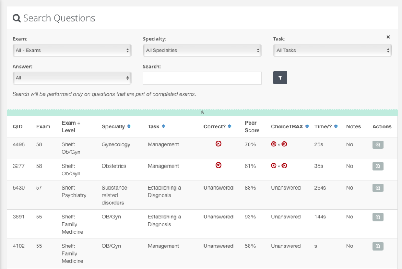Open the action magnifier for question 3277
Viewport: 402px width, 269px height.
pyautogui.click(x=377, y=166)
